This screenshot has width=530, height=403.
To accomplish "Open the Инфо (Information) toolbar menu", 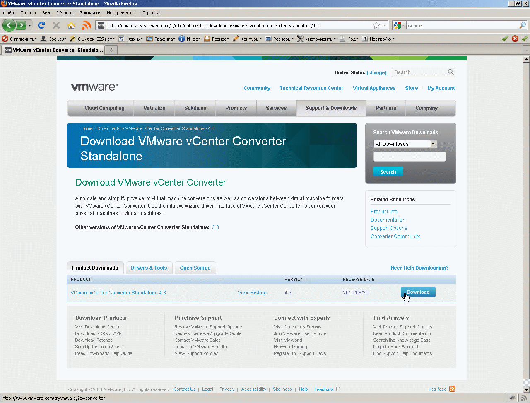I will pos(189,39).
